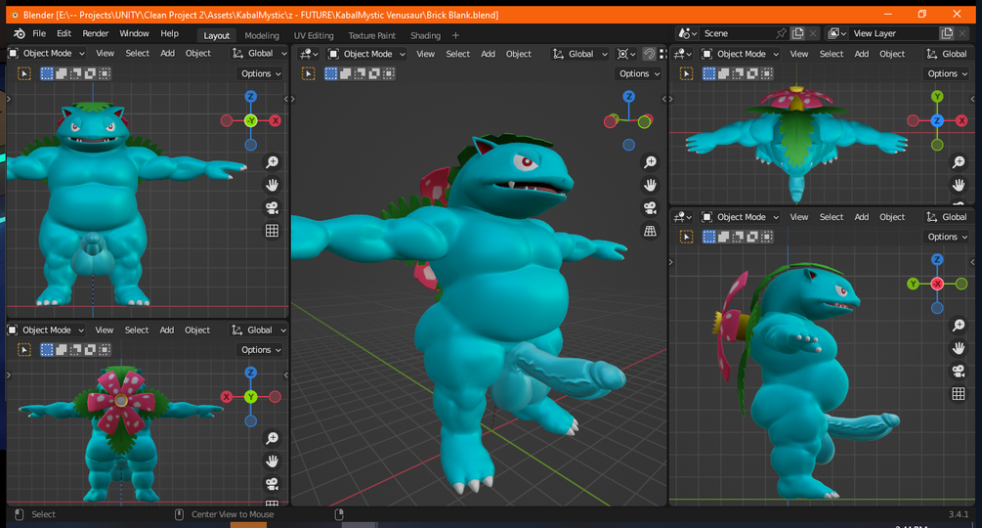Open the Render menu
The image size is (982, 528).
tap(95, 34)
